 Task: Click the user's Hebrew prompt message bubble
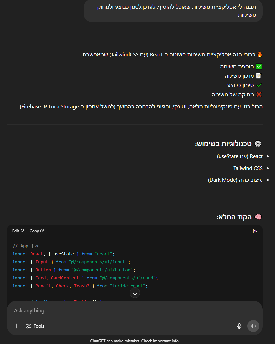tap(173, 11)
